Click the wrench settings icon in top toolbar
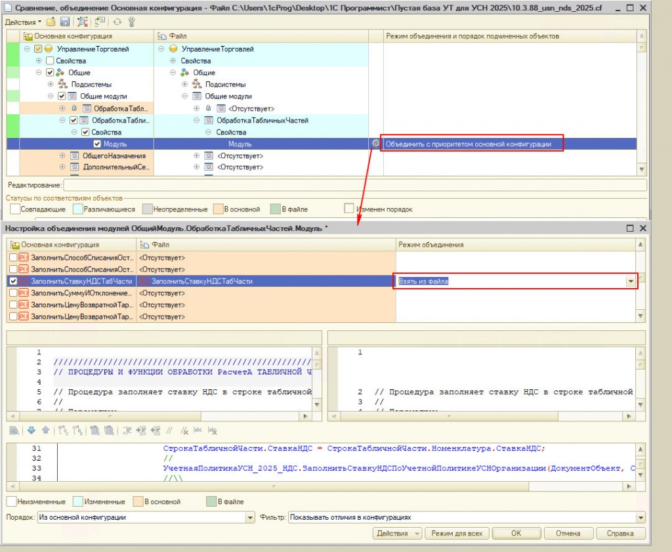 [131, 22]
